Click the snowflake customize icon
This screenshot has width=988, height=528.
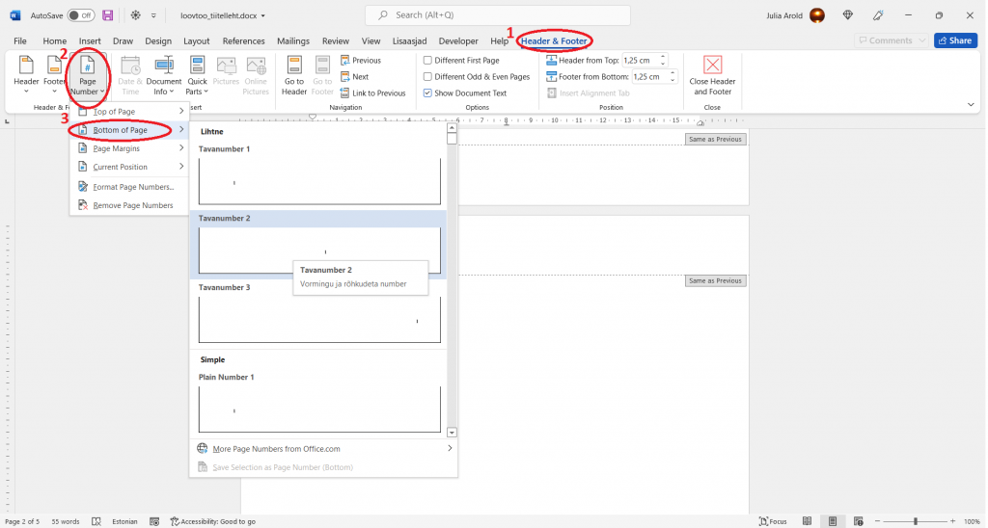(135, 15)
